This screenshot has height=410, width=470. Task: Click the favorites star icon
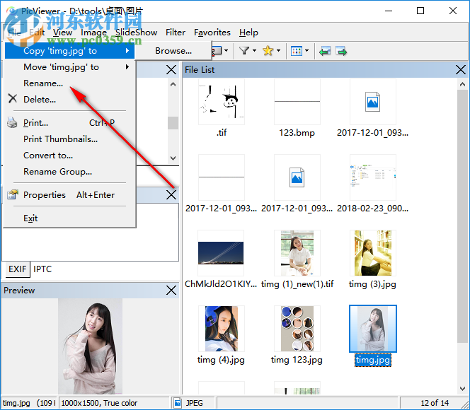[268, 51]
